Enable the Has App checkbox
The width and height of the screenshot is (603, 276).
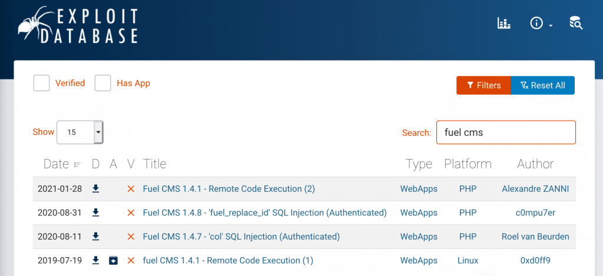pyautogui.click(x=102, y=83)
